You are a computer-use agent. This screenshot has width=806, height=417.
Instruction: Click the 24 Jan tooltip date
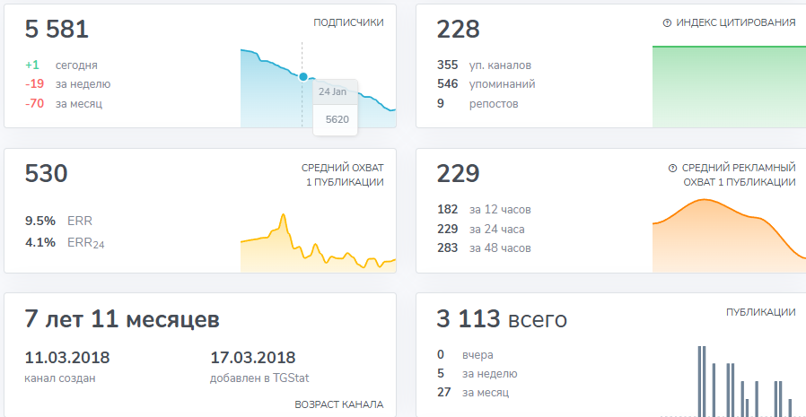coord(332,92)
